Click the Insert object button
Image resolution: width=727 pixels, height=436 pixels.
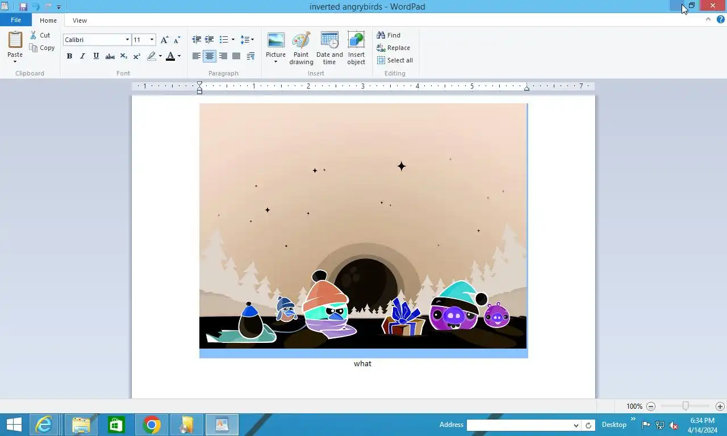(x=356, y=48)
